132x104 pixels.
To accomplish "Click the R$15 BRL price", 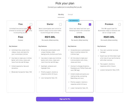I will point(50,37).
